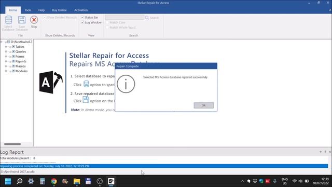This screenshot has width=332, height=187.
Task: Click the Save Database icon
Action: pos(22,20)
